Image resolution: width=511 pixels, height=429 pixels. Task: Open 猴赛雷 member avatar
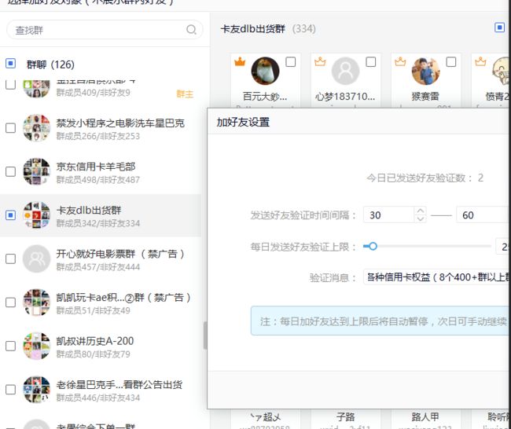pos(425,71)
